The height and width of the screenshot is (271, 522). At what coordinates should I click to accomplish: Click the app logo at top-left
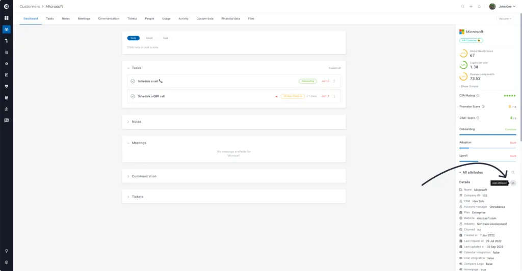[x=6, y=6]
